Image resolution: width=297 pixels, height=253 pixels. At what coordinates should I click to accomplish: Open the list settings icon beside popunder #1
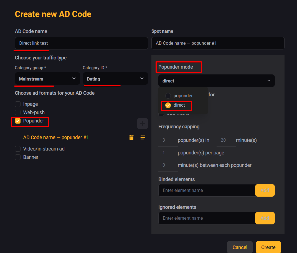point(142,137)
